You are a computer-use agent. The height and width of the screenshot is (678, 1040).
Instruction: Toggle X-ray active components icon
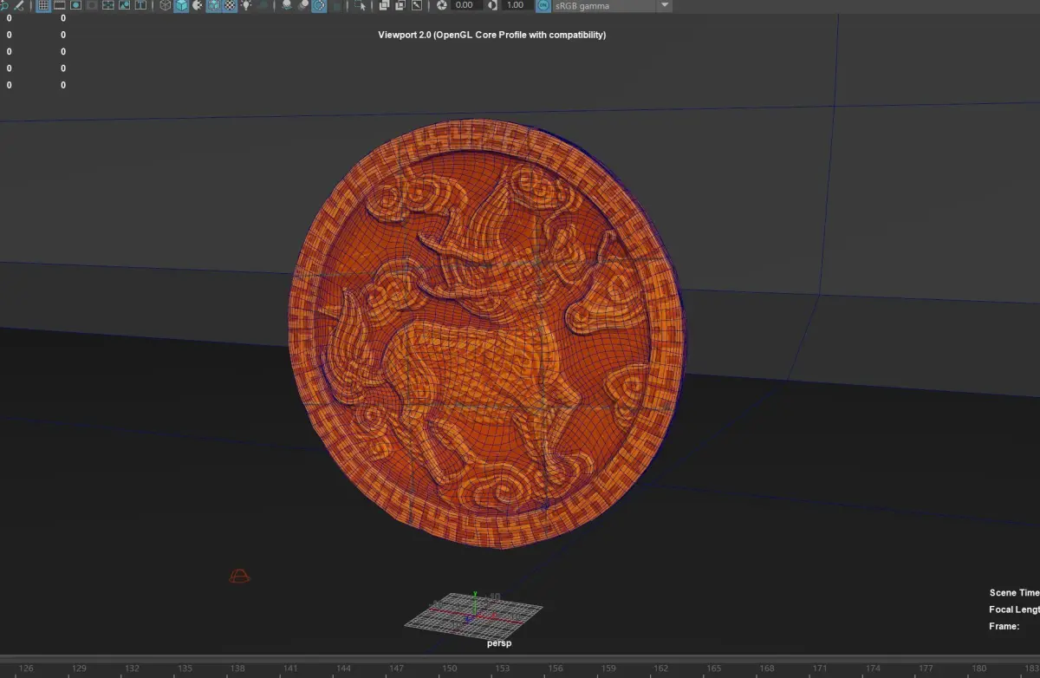pyautogui.click(x=400, y=5)
